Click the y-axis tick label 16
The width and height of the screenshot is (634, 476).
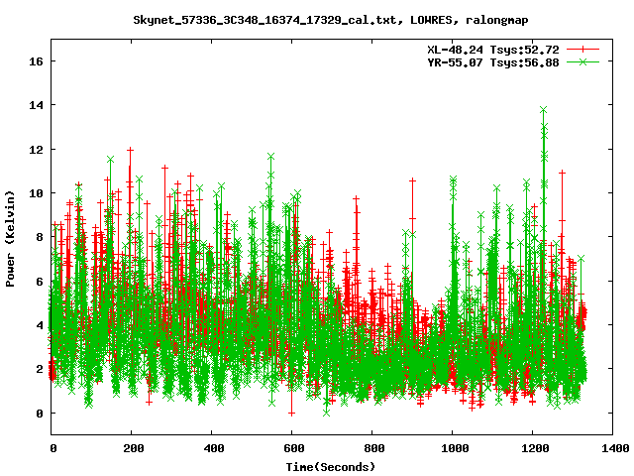click(36, 61)
